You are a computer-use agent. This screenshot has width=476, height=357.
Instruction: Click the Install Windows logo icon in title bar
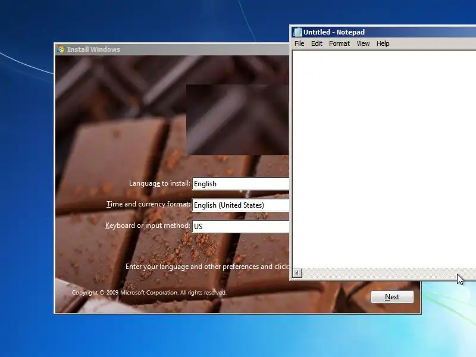[x=61, y=49]
